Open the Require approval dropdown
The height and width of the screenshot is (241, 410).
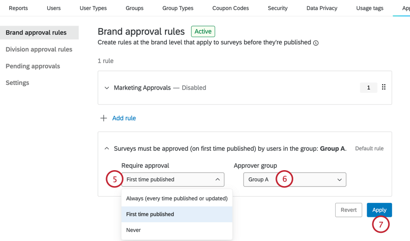tap(173, 179)
